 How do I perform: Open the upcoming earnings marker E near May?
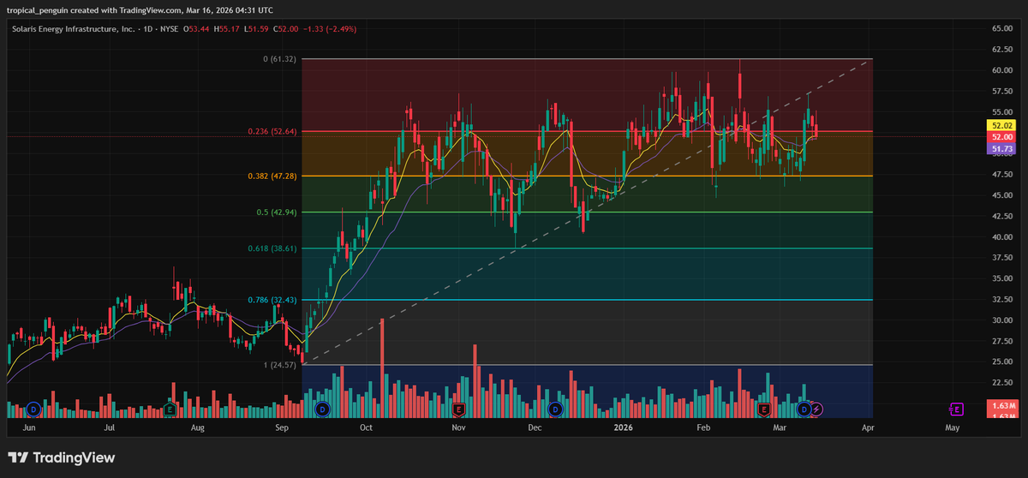[957, 409]
